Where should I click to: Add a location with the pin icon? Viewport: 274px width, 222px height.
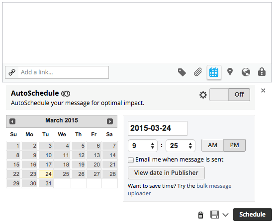(x=230, y=72)
